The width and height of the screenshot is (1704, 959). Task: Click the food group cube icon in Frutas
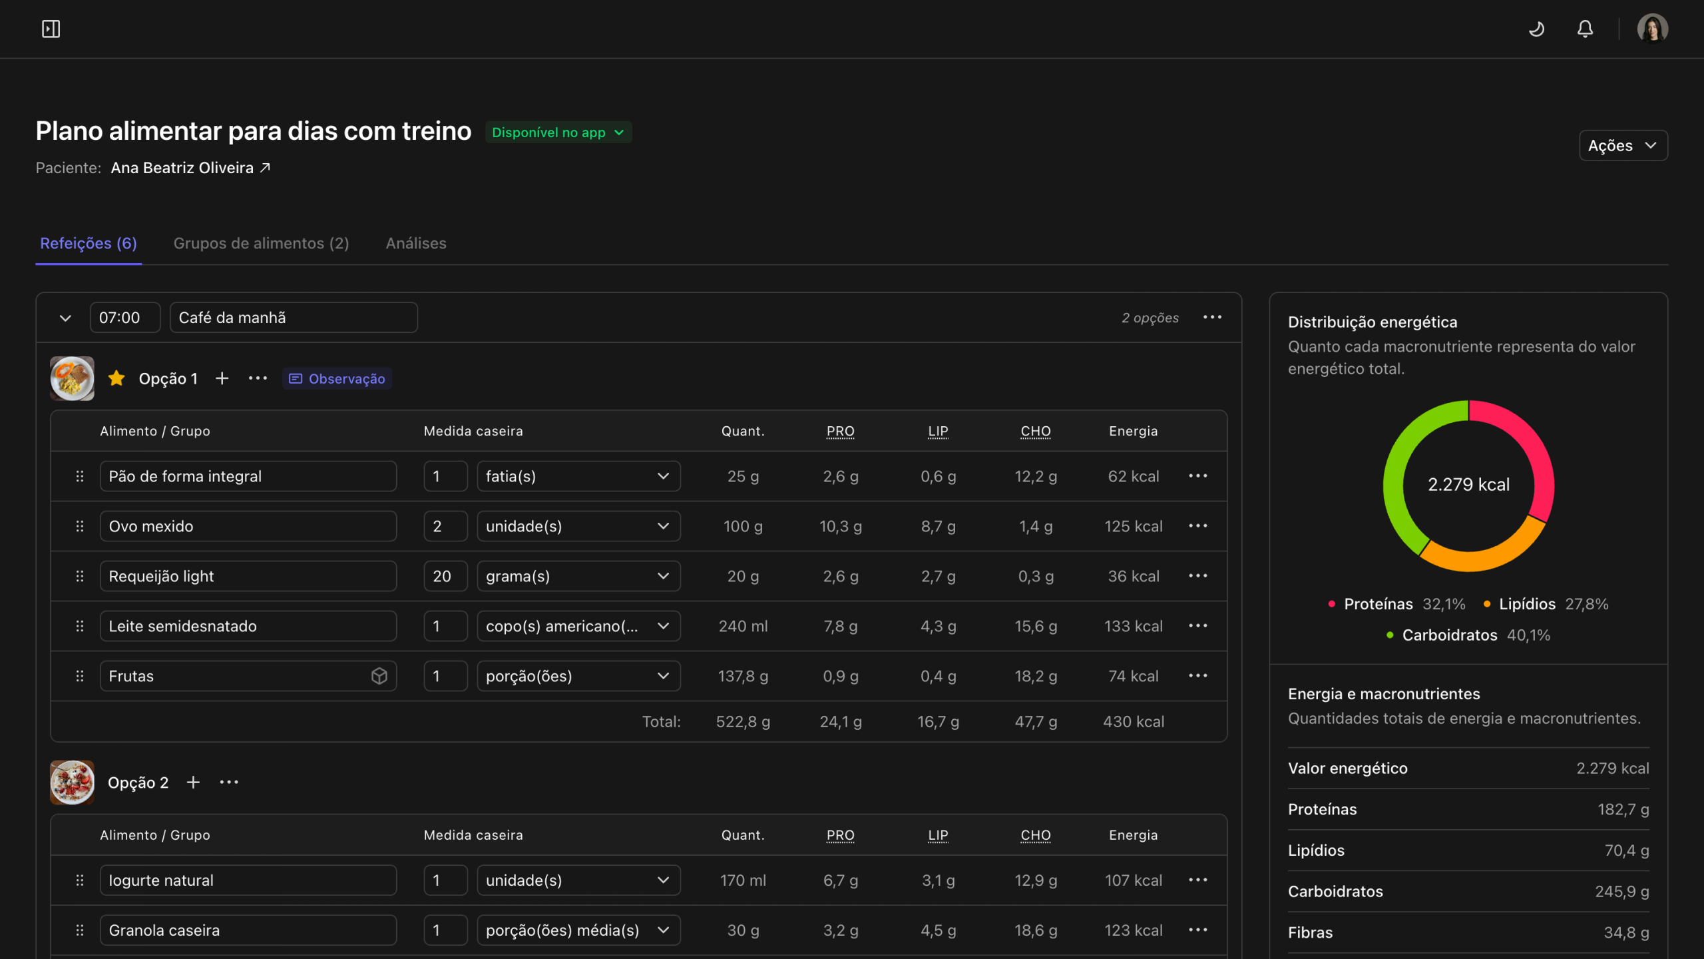[x=379, y=676]
